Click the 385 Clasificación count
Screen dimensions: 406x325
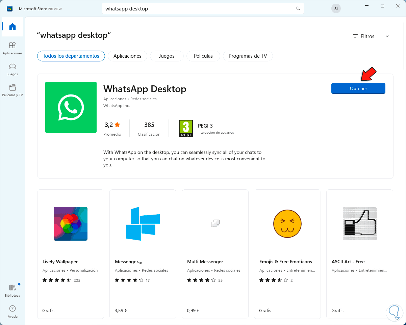click(149, 129)
